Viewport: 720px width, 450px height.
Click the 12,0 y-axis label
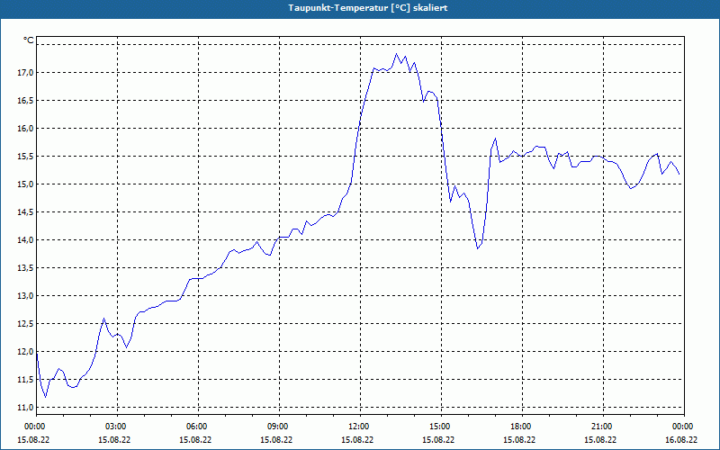click(26, 351)
